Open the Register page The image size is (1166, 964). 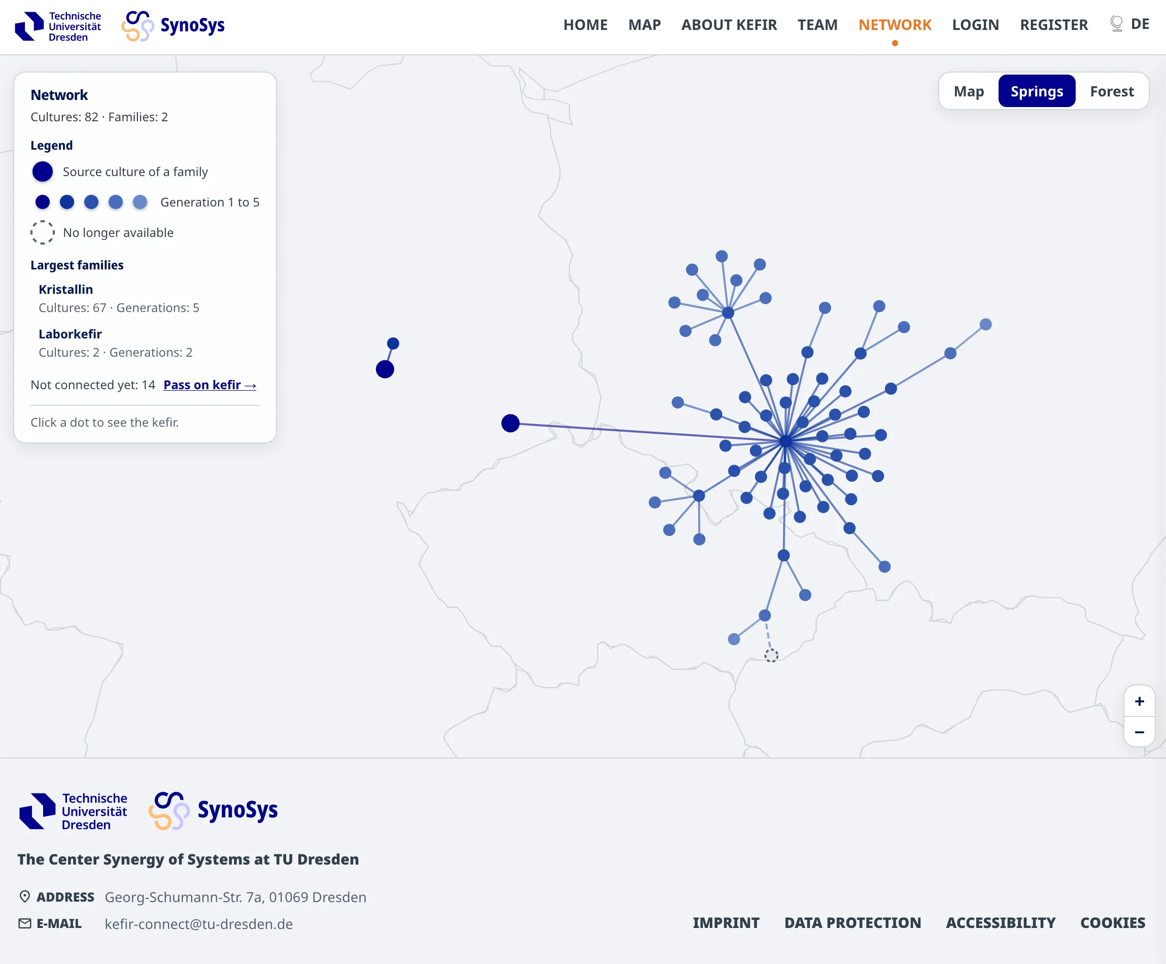[x=1054, y=25]
